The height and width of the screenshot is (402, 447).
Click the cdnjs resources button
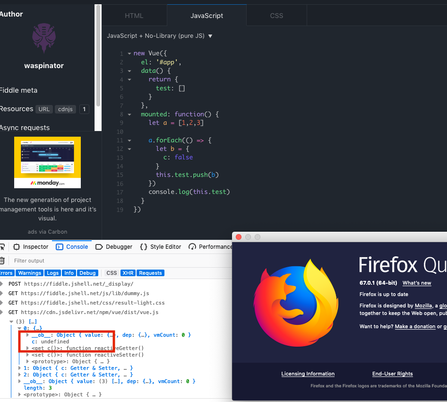click(x=65, y=109)
